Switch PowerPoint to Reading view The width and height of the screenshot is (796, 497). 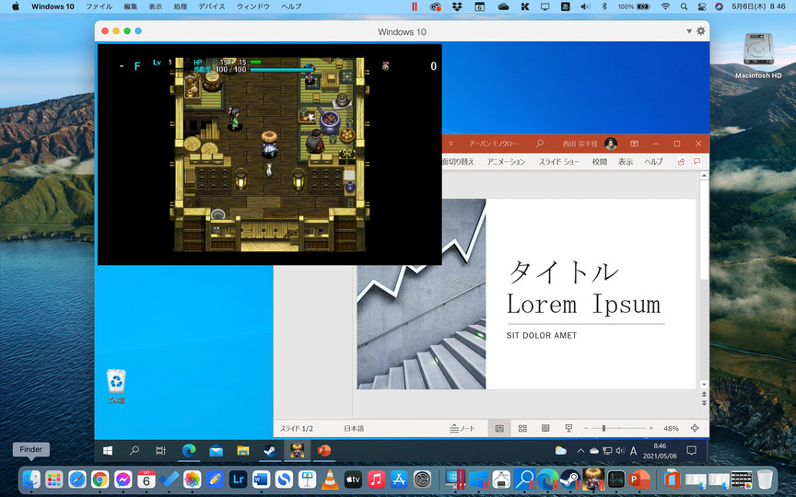tap(545, 429)
